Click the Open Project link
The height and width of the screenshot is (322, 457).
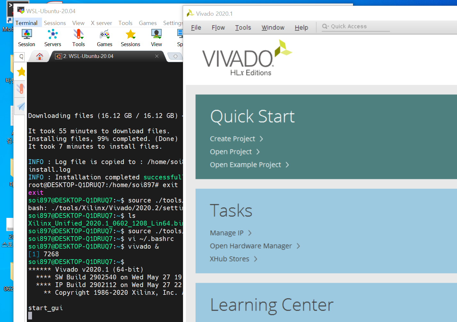(235, 152)
